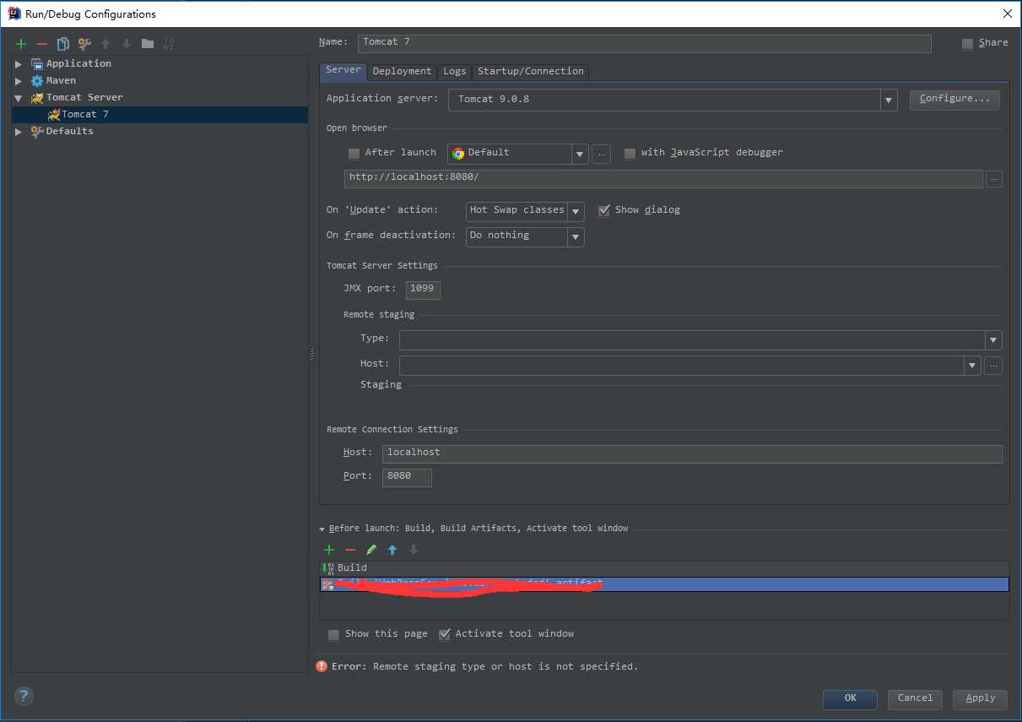Click the remote connection Port field
This screenshot has height=722, width=1022.
[407, 477]
